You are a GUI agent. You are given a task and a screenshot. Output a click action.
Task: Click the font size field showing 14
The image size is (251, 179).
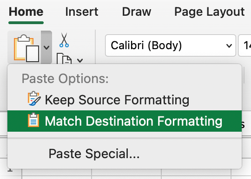(x=244, y=45)
